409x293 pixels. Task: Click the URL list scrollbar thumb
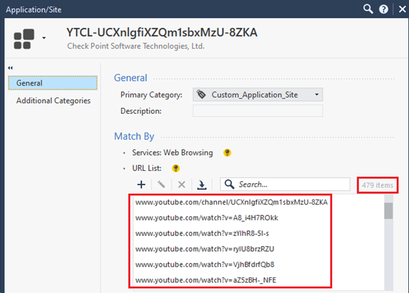[389, 211]
